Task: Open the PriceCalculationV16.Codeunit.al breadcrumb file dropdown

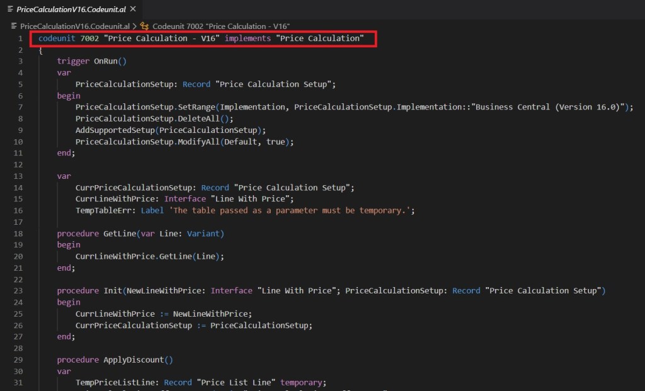Action: click(x=75, y=26)
